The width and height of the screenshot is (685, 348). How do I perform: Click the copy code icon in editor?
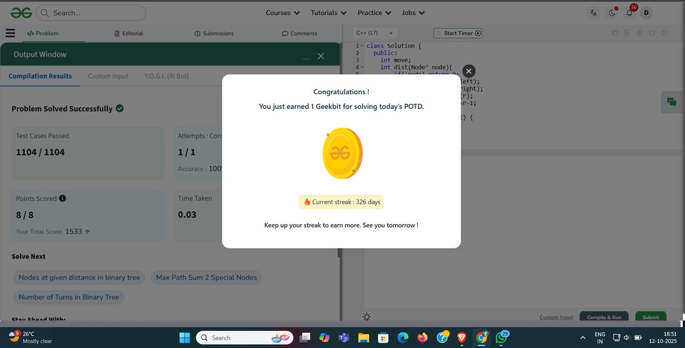click(614, 33)
